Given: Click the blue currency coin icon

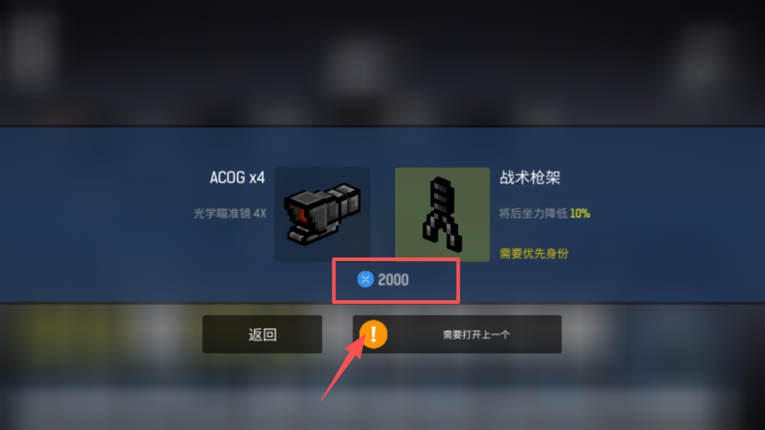Looking at the screenshot, I should [365, 279].
